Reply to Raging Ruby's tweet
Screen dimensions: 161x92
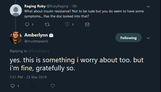27,24
